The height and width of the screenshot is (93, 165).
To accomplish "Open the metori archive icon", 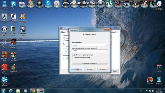I will [x=159, y=68].
